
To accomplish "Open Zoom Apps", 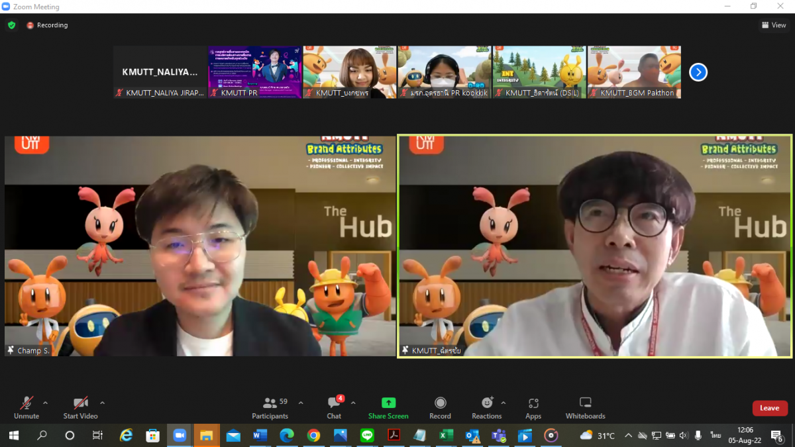I will [x=533, y=407].
